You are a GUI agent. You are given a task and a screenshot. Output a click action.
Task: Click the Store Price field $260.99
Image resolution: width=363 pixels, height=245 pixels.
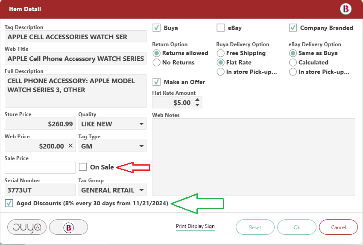pyautogui.click(x=40, y=124)
